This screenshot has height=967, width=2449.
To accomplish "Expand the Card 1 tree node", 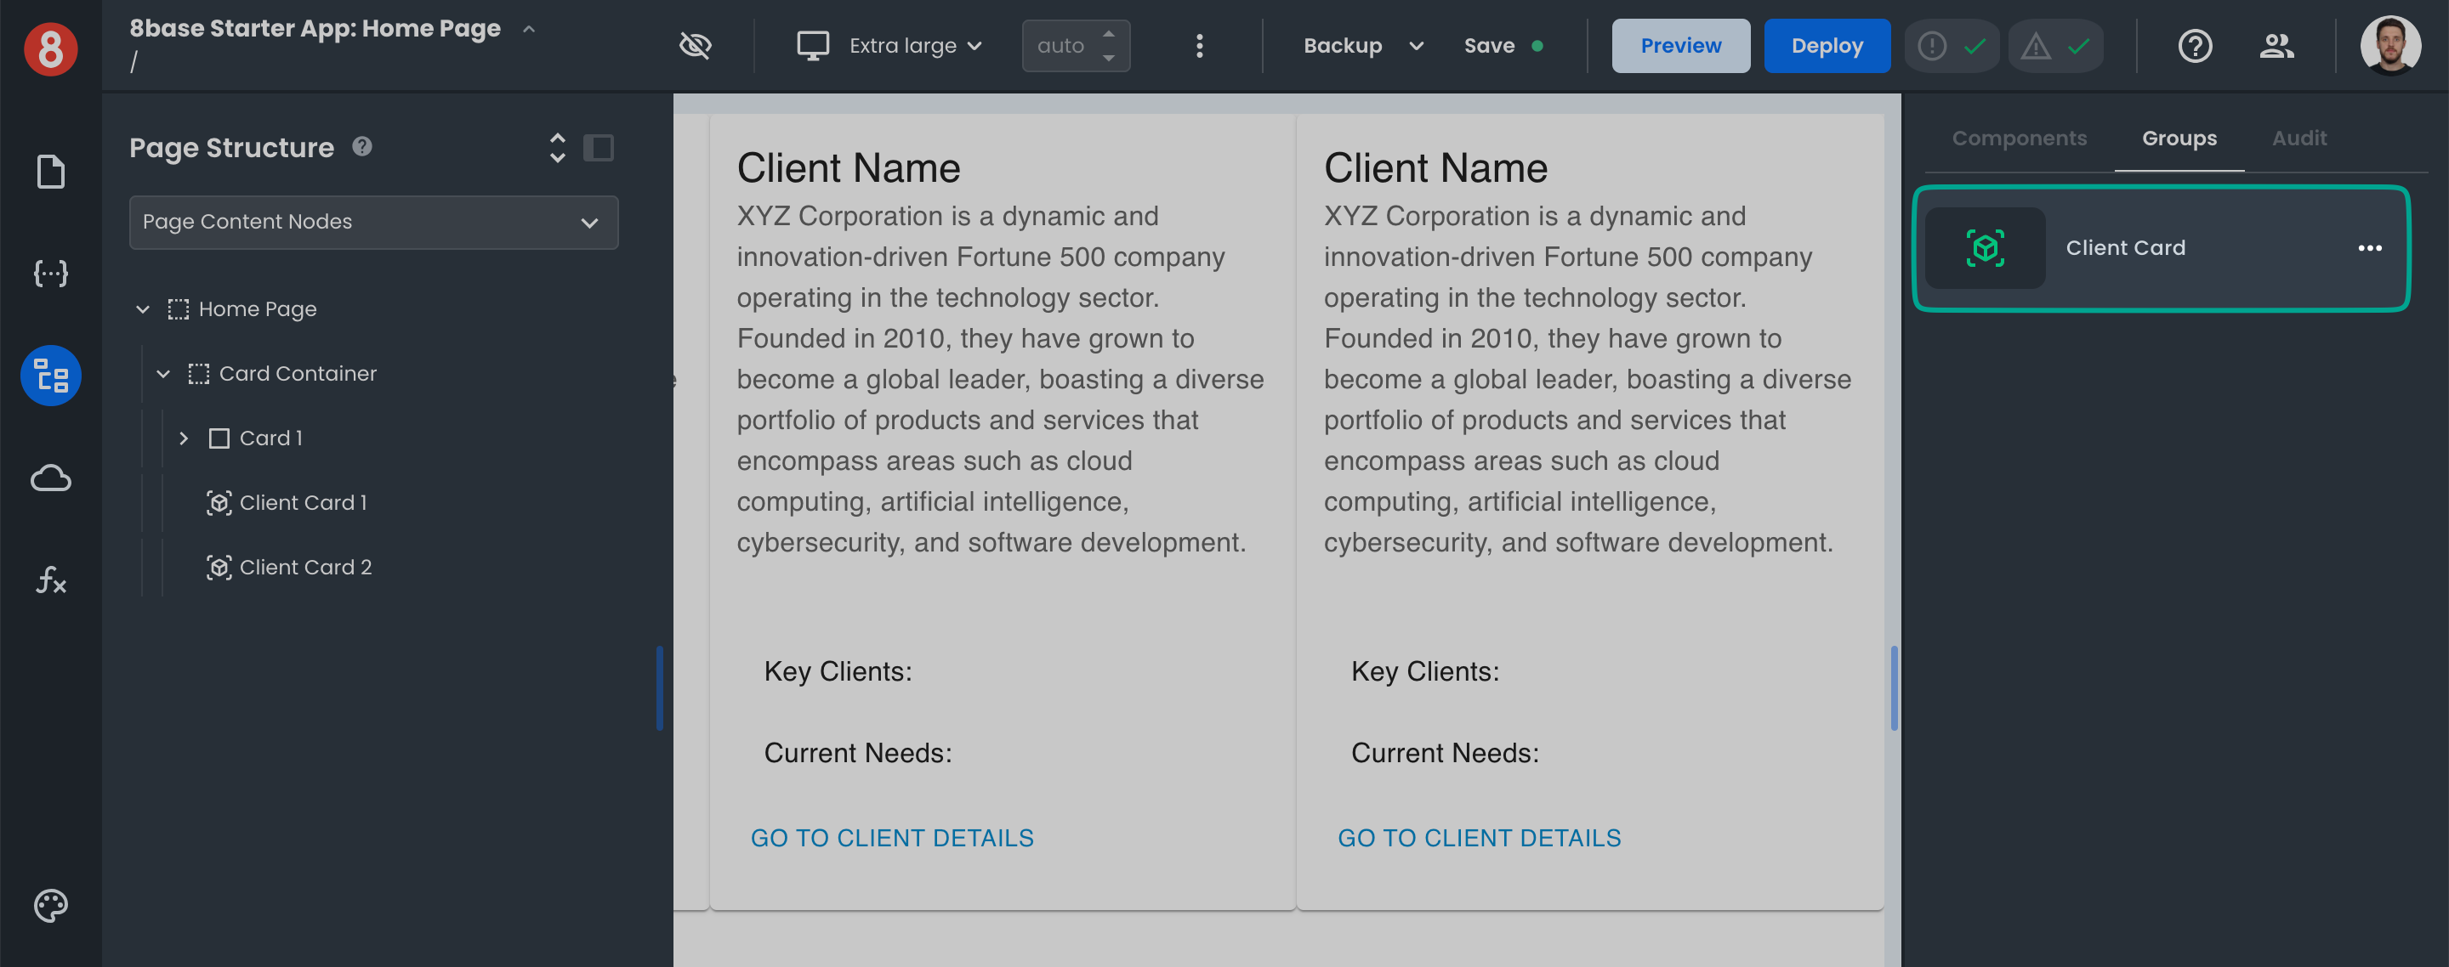I will point(184,438).
